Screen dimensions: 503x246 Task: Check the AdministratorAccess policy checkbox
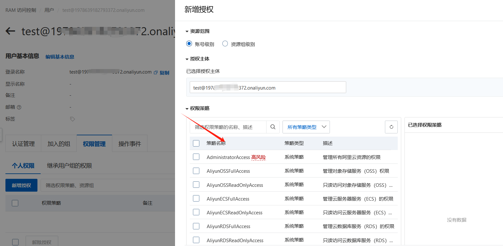tap(196, 157)
